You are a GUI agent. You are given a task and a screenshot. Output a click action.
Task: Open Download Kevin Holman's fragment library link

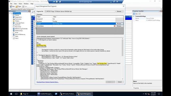click(48, 82)
